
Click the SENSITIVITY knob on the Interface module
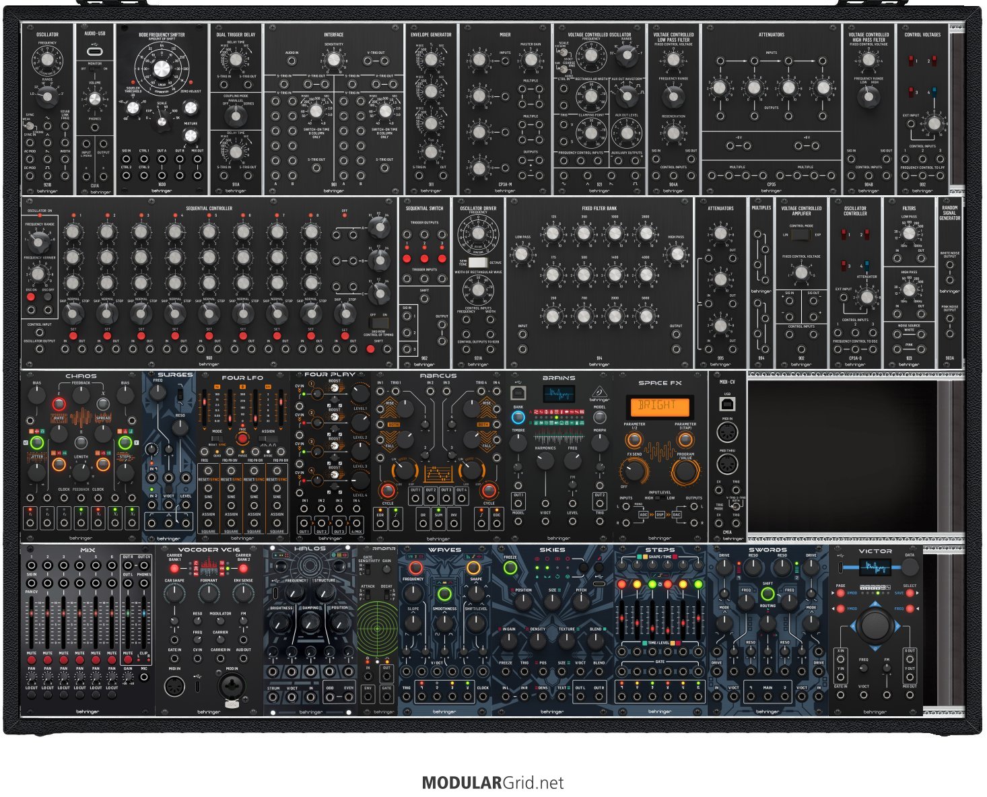click(333, 60)
